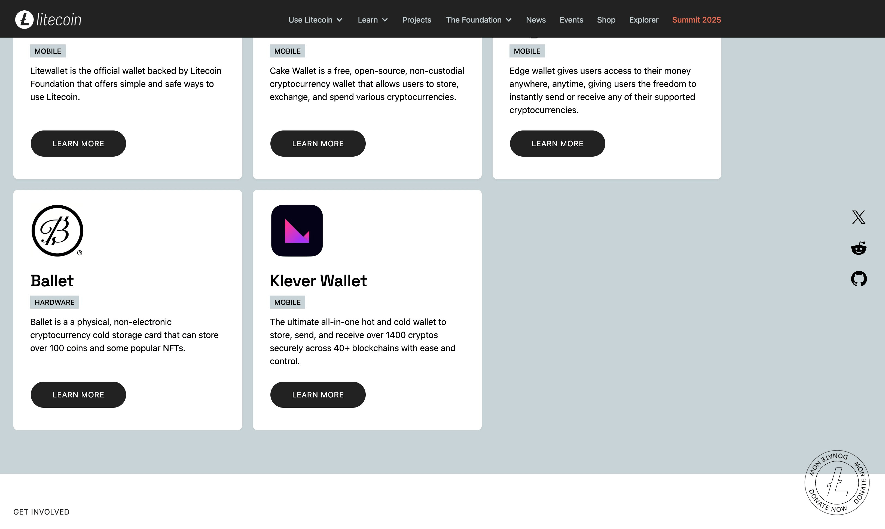Click Learn More under Litewallet description
This screenshot has width=885, height=529.
78,143
